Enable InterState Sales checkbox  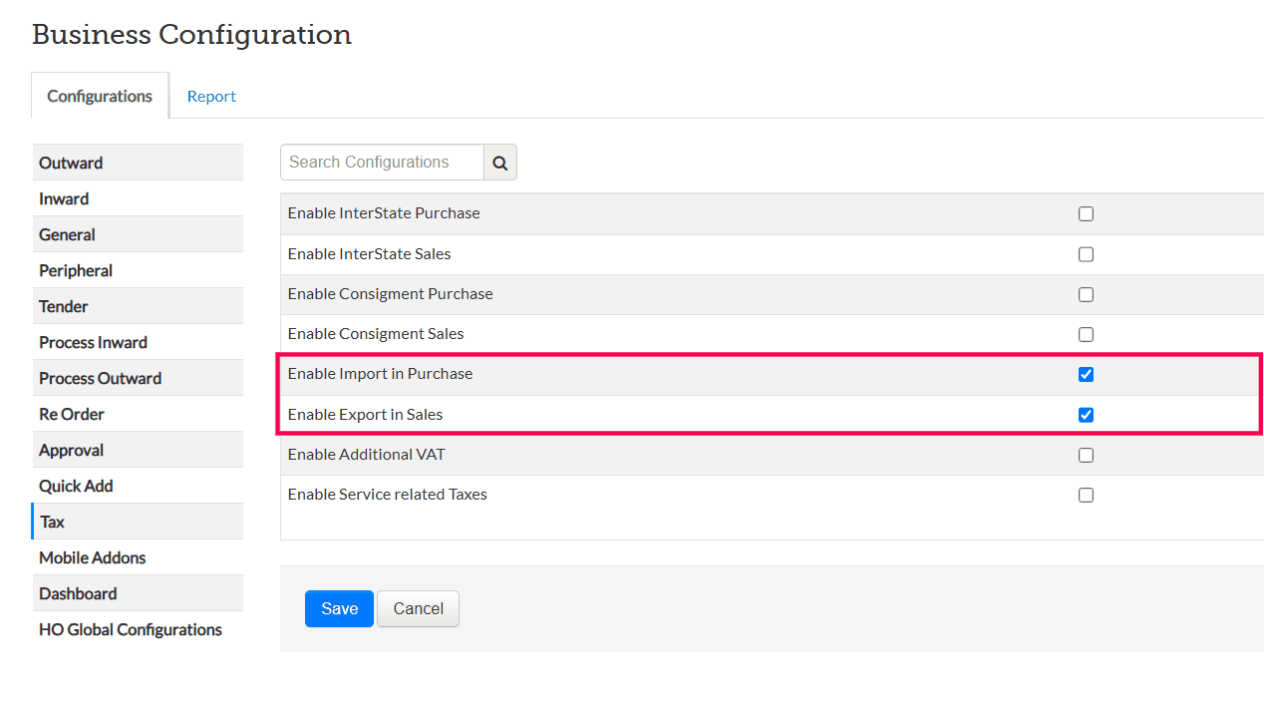pos(1086,254)
